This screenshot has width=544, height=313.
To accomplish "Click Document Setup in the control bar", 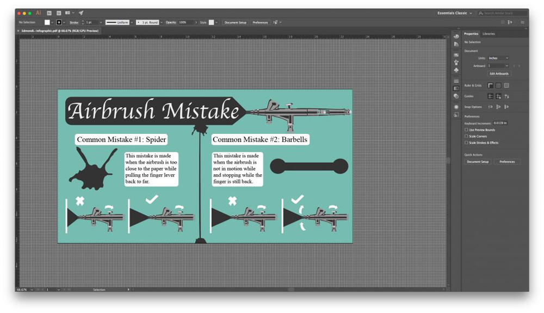I will 235,22.
